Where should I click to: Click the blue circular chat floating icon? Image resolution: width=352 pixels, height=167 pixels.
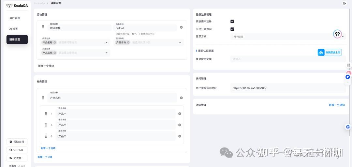(x=348, y=77)
